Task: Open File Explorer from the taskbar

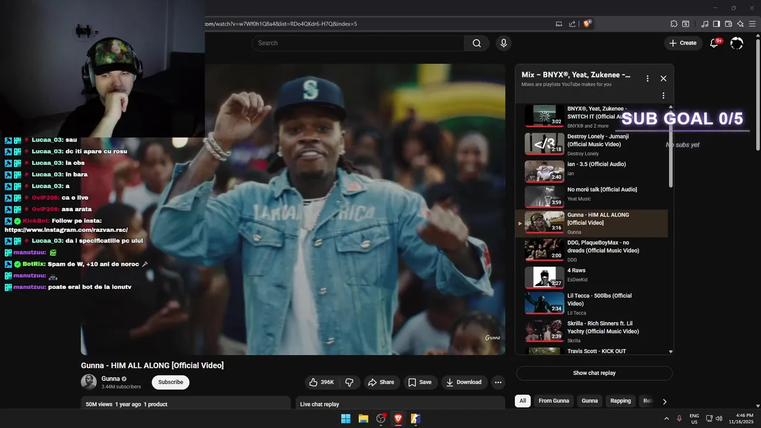Action: click(363, 418)
